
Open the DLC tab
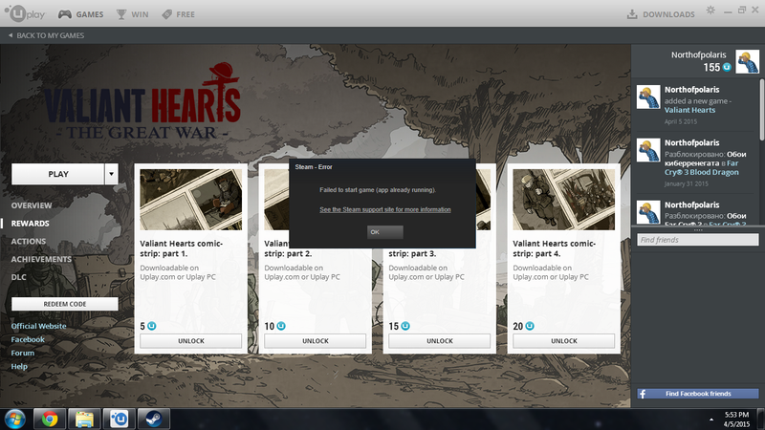click(18, 277)
